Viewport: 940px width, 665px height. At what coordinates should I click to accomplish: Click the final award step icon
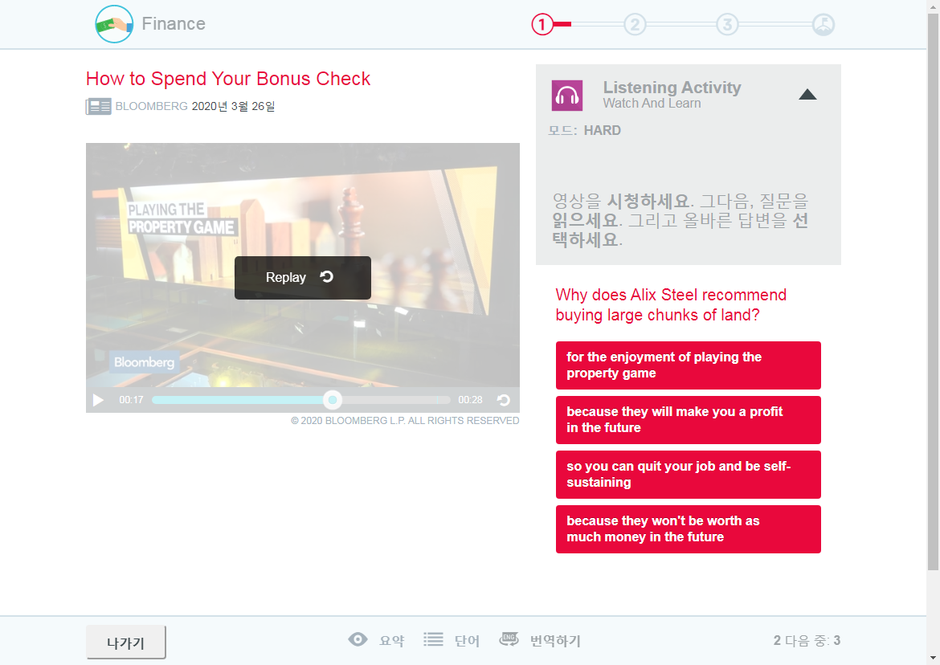click(x=823, y=25)
